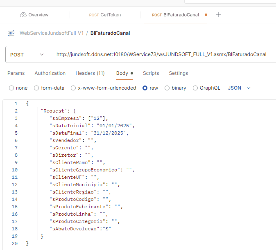Click inside the request URL field
276x250 pixels.
pyautogui.click(x=164, y=54)
